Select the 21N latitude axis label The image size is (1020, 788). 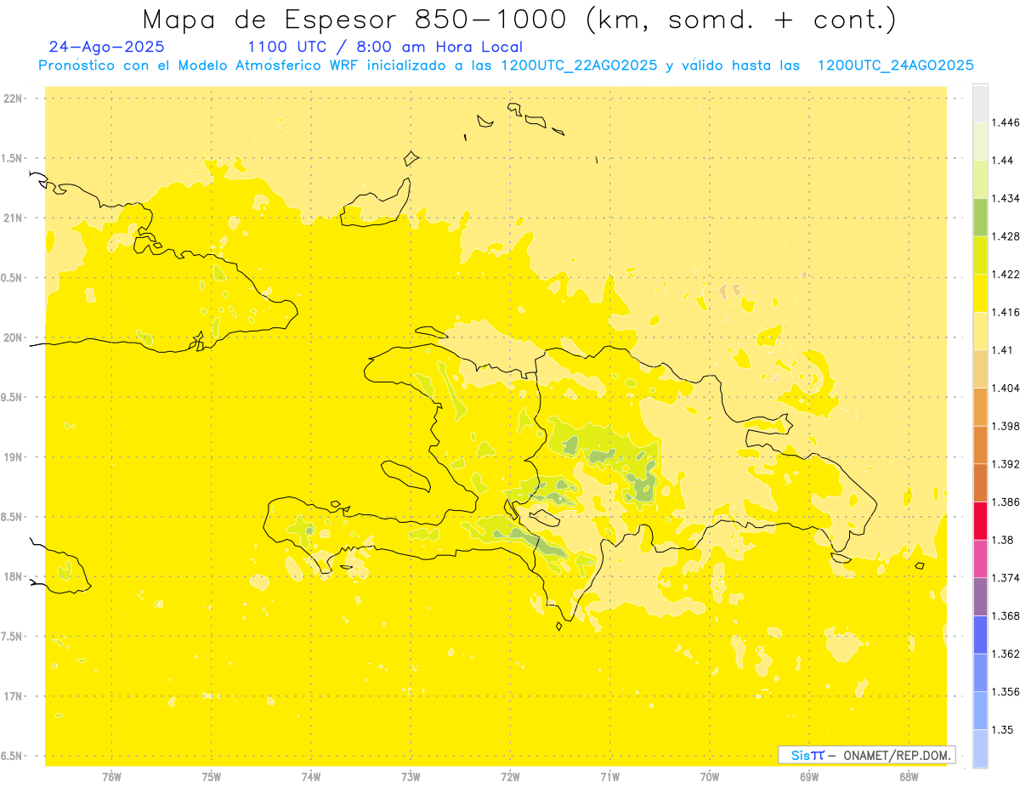tap(13, 218)
